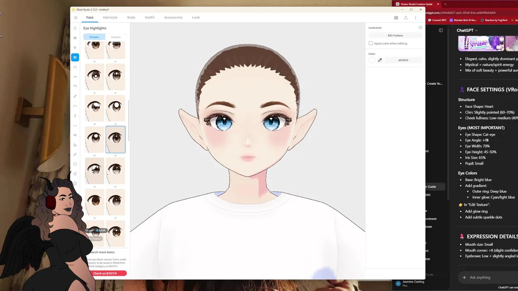Open the empty oval Eye Whites icon

click(x=75, y=67)
